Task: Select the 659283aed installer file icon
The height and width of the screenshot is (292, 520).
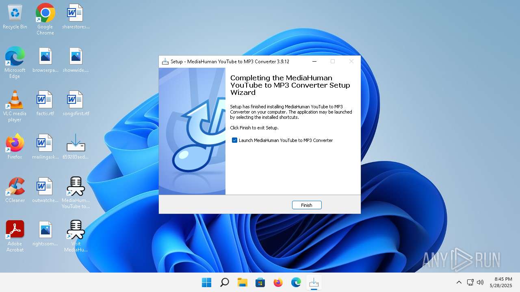Action: [76, 147]
